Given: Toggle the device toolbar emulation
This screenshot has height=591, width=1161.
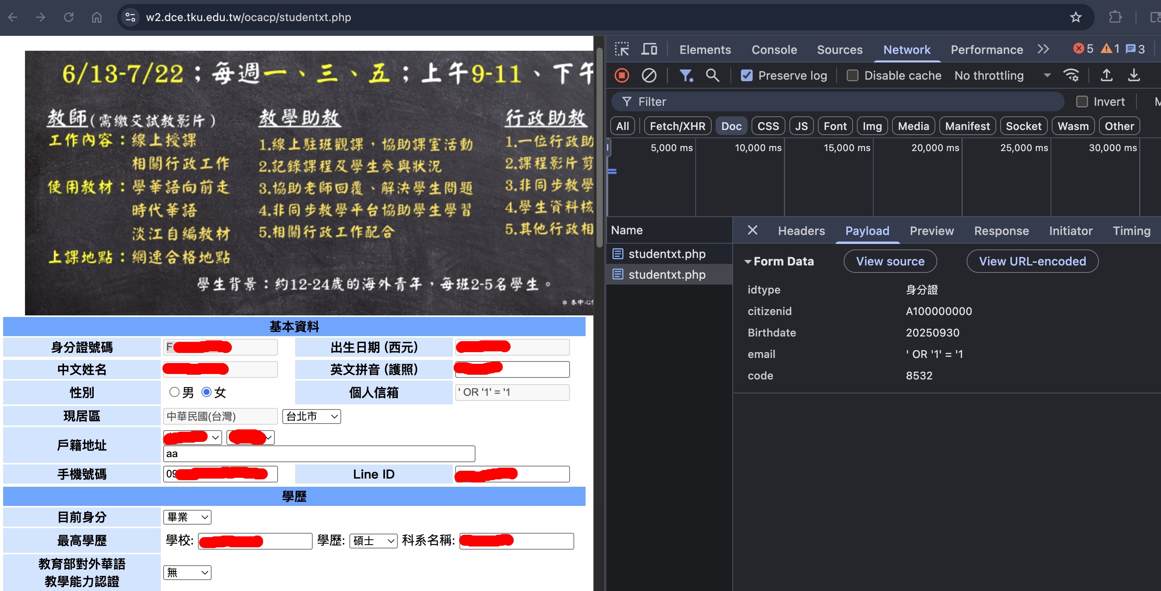Looking at the screenshot, I should [649, 49].
